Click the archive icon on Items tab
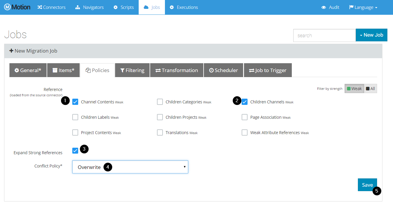393x205 pixels. point(55,70)
